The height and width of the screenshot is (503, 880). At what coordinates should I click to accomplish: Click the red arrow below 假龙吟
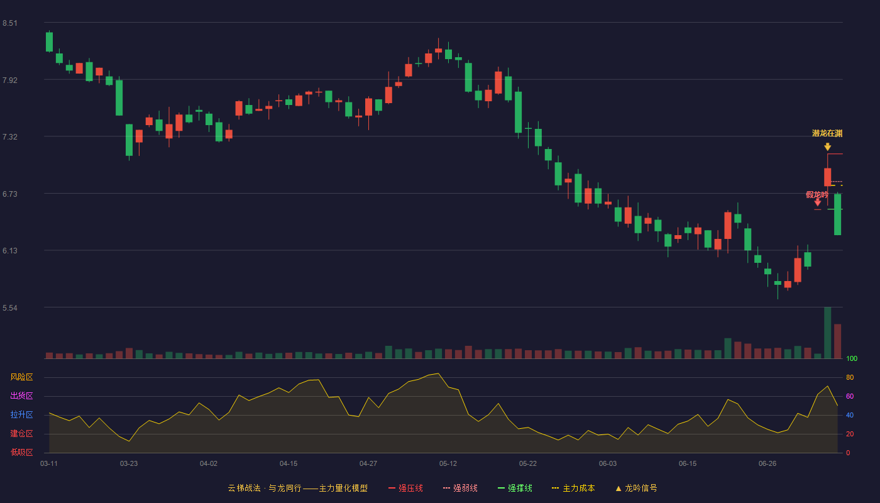coord(817,202)
